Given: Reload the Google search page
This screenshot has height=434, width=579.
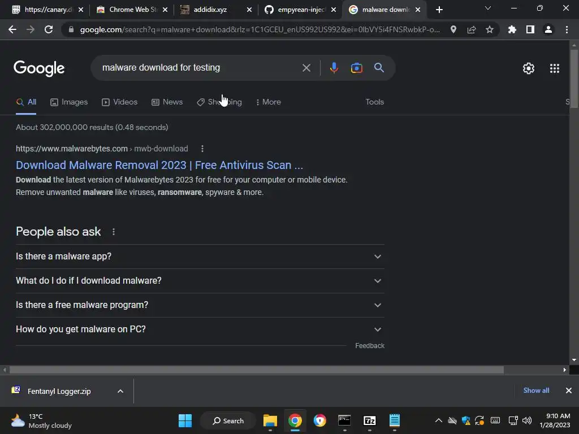Looking at the screenshot, I should coord(49,29).
